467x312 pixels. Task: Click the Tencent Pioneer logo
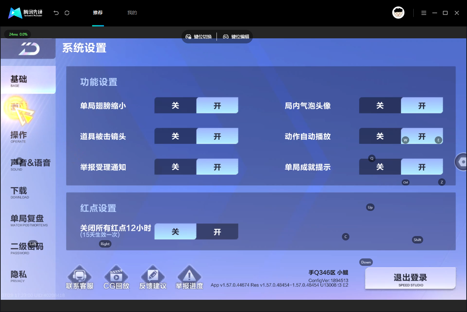coord(25,13)
